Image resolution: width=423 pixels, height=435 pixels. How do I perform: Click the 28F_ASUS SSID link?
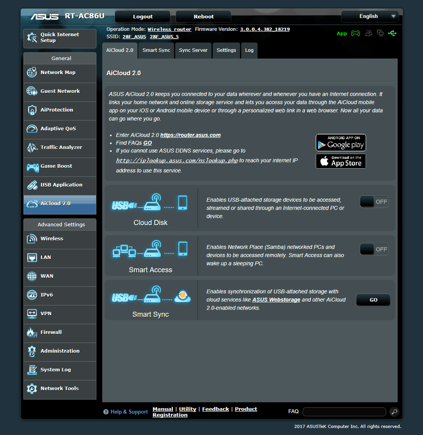click(134, 37)
